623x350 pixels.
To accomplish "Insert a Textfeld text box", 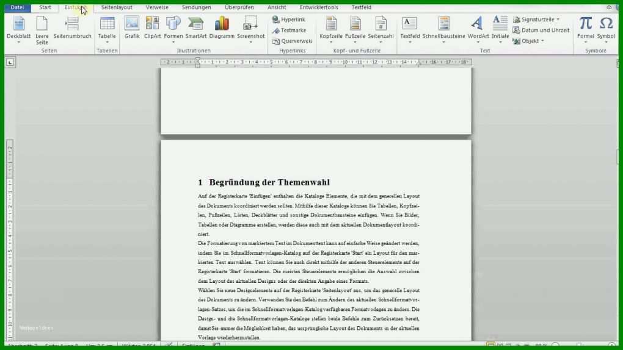I will pyautogui.click(x=410, y=29).
